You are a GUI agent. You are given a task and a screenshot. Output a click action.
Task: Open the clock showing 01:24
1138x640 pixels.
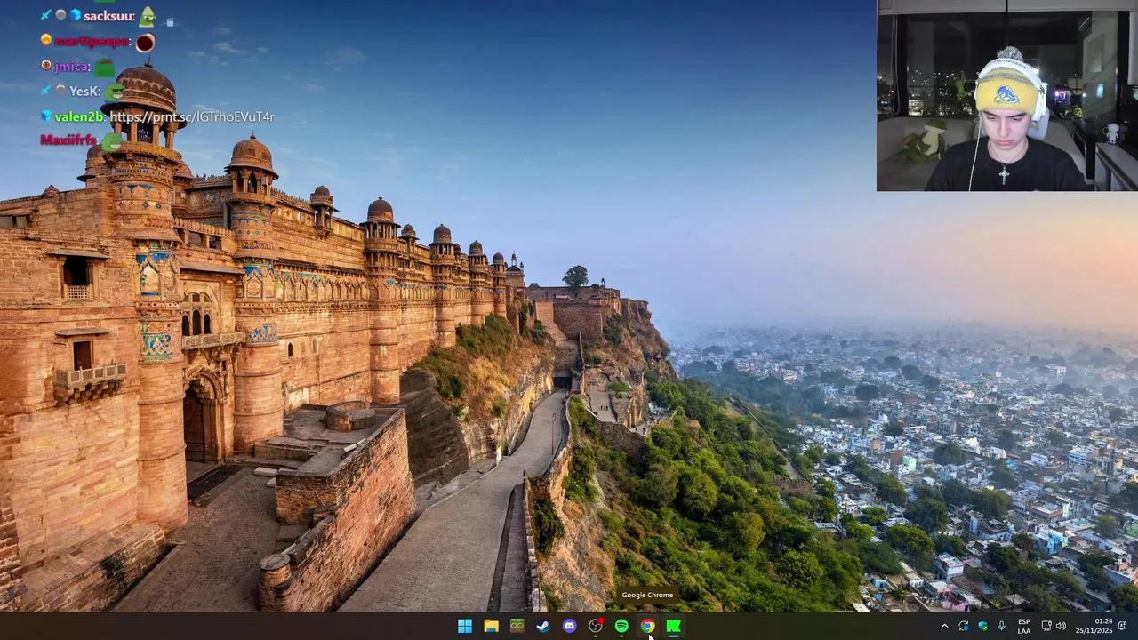tap(1094, 626)
